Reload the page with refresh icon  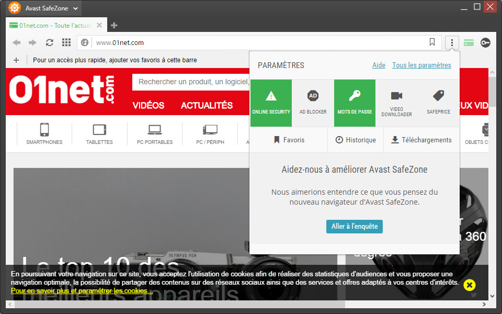[50, 42]
